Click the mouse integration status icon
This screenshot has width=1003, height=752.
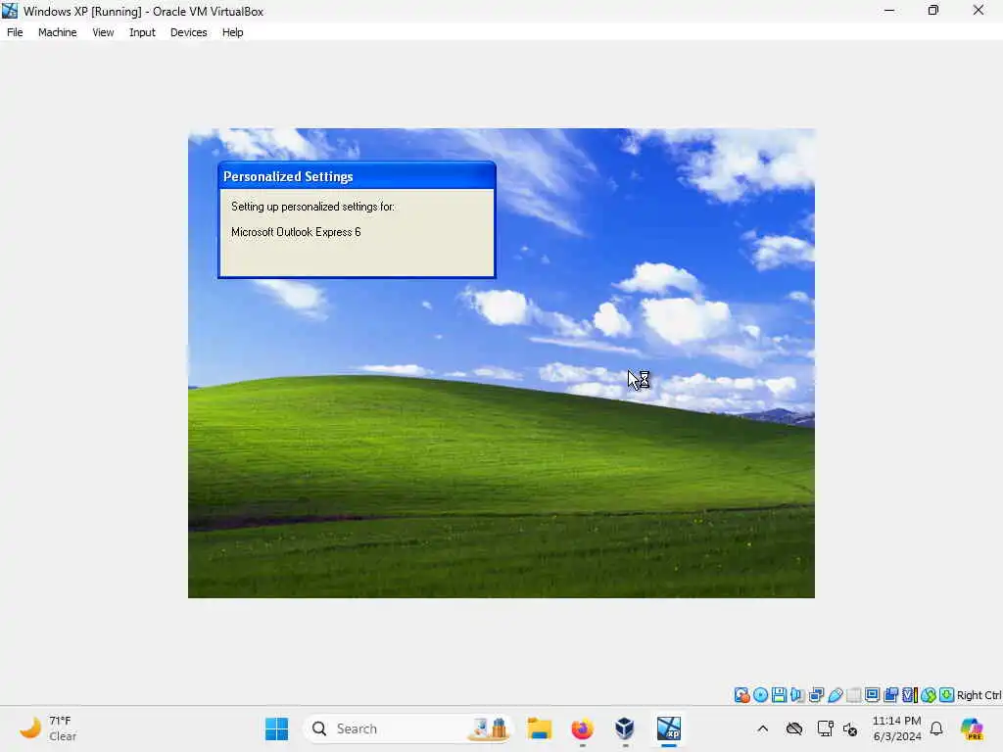(x=929, y=695)
